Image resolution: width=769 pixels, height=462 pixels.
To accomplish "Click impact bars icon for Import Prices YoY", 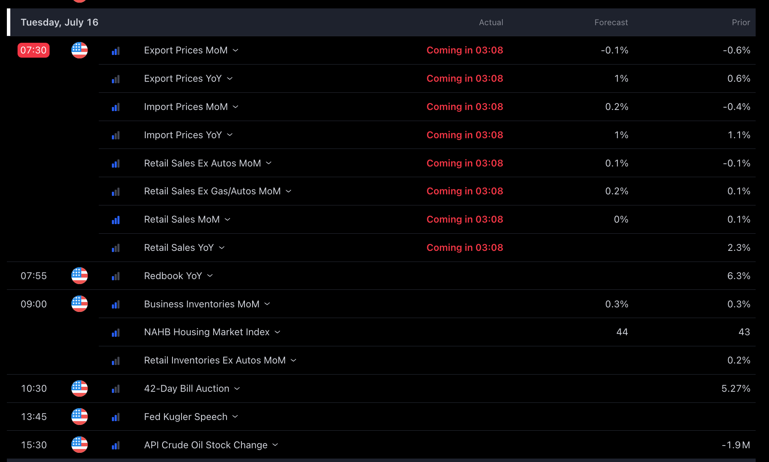I will (x=116, y=136).
